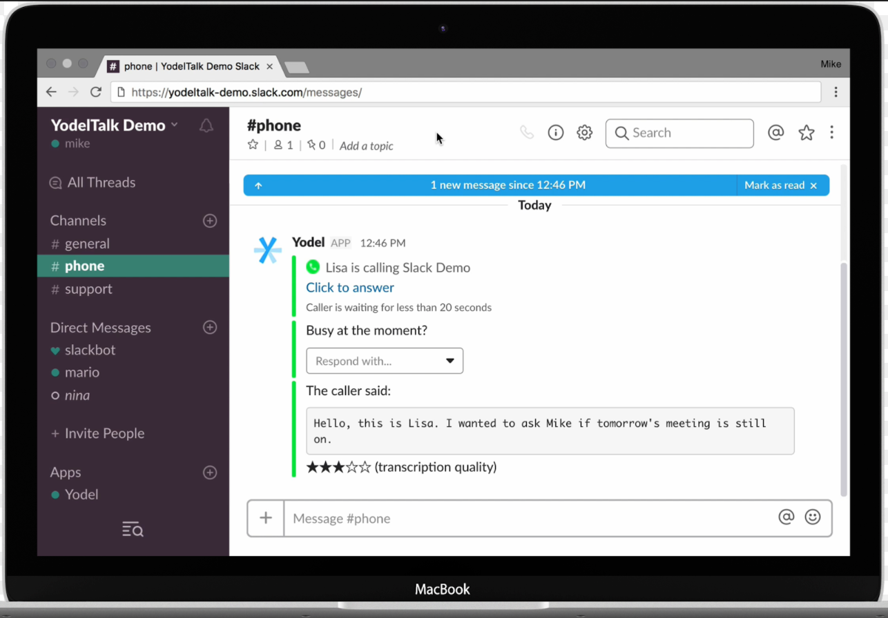Jump up using the new message arrow
This screenshot has height=618, width=888.
258,186
